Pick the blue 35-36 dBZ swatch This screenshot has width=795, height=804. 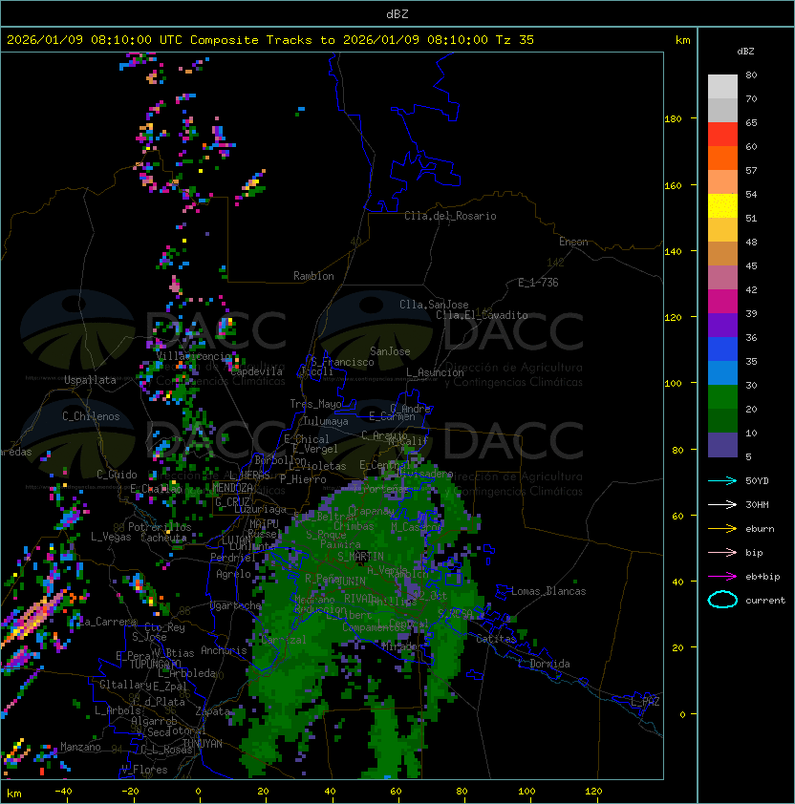[722, 349]
